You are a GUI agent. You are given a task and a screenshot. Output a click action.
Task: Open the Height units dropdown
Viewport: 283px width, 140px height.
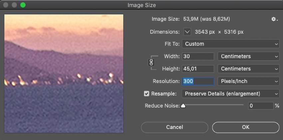tap(248, 69)
